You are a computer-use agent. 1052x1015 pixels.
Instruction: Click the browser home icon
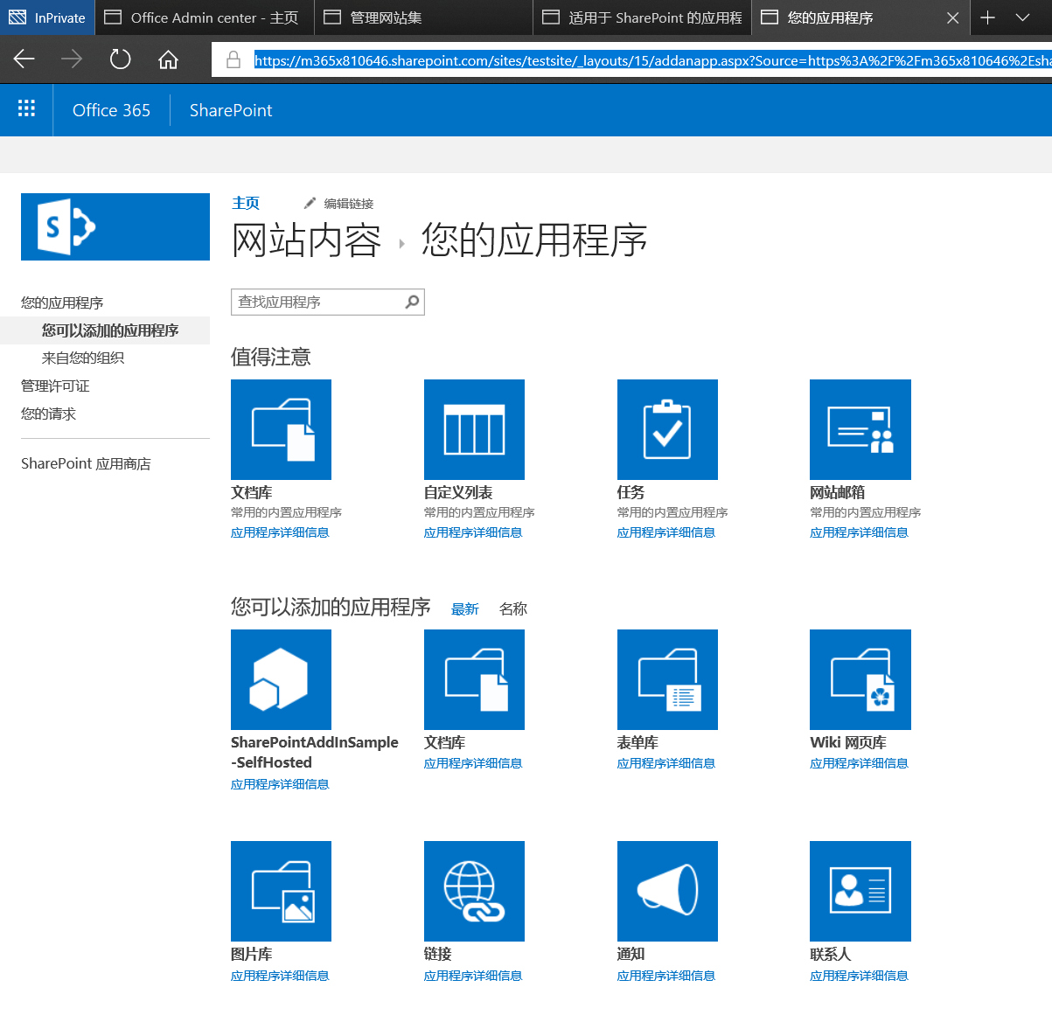170,59
